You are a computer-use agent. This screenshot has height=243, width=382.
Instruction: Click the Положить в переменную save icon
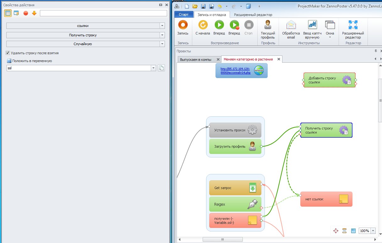9,61
